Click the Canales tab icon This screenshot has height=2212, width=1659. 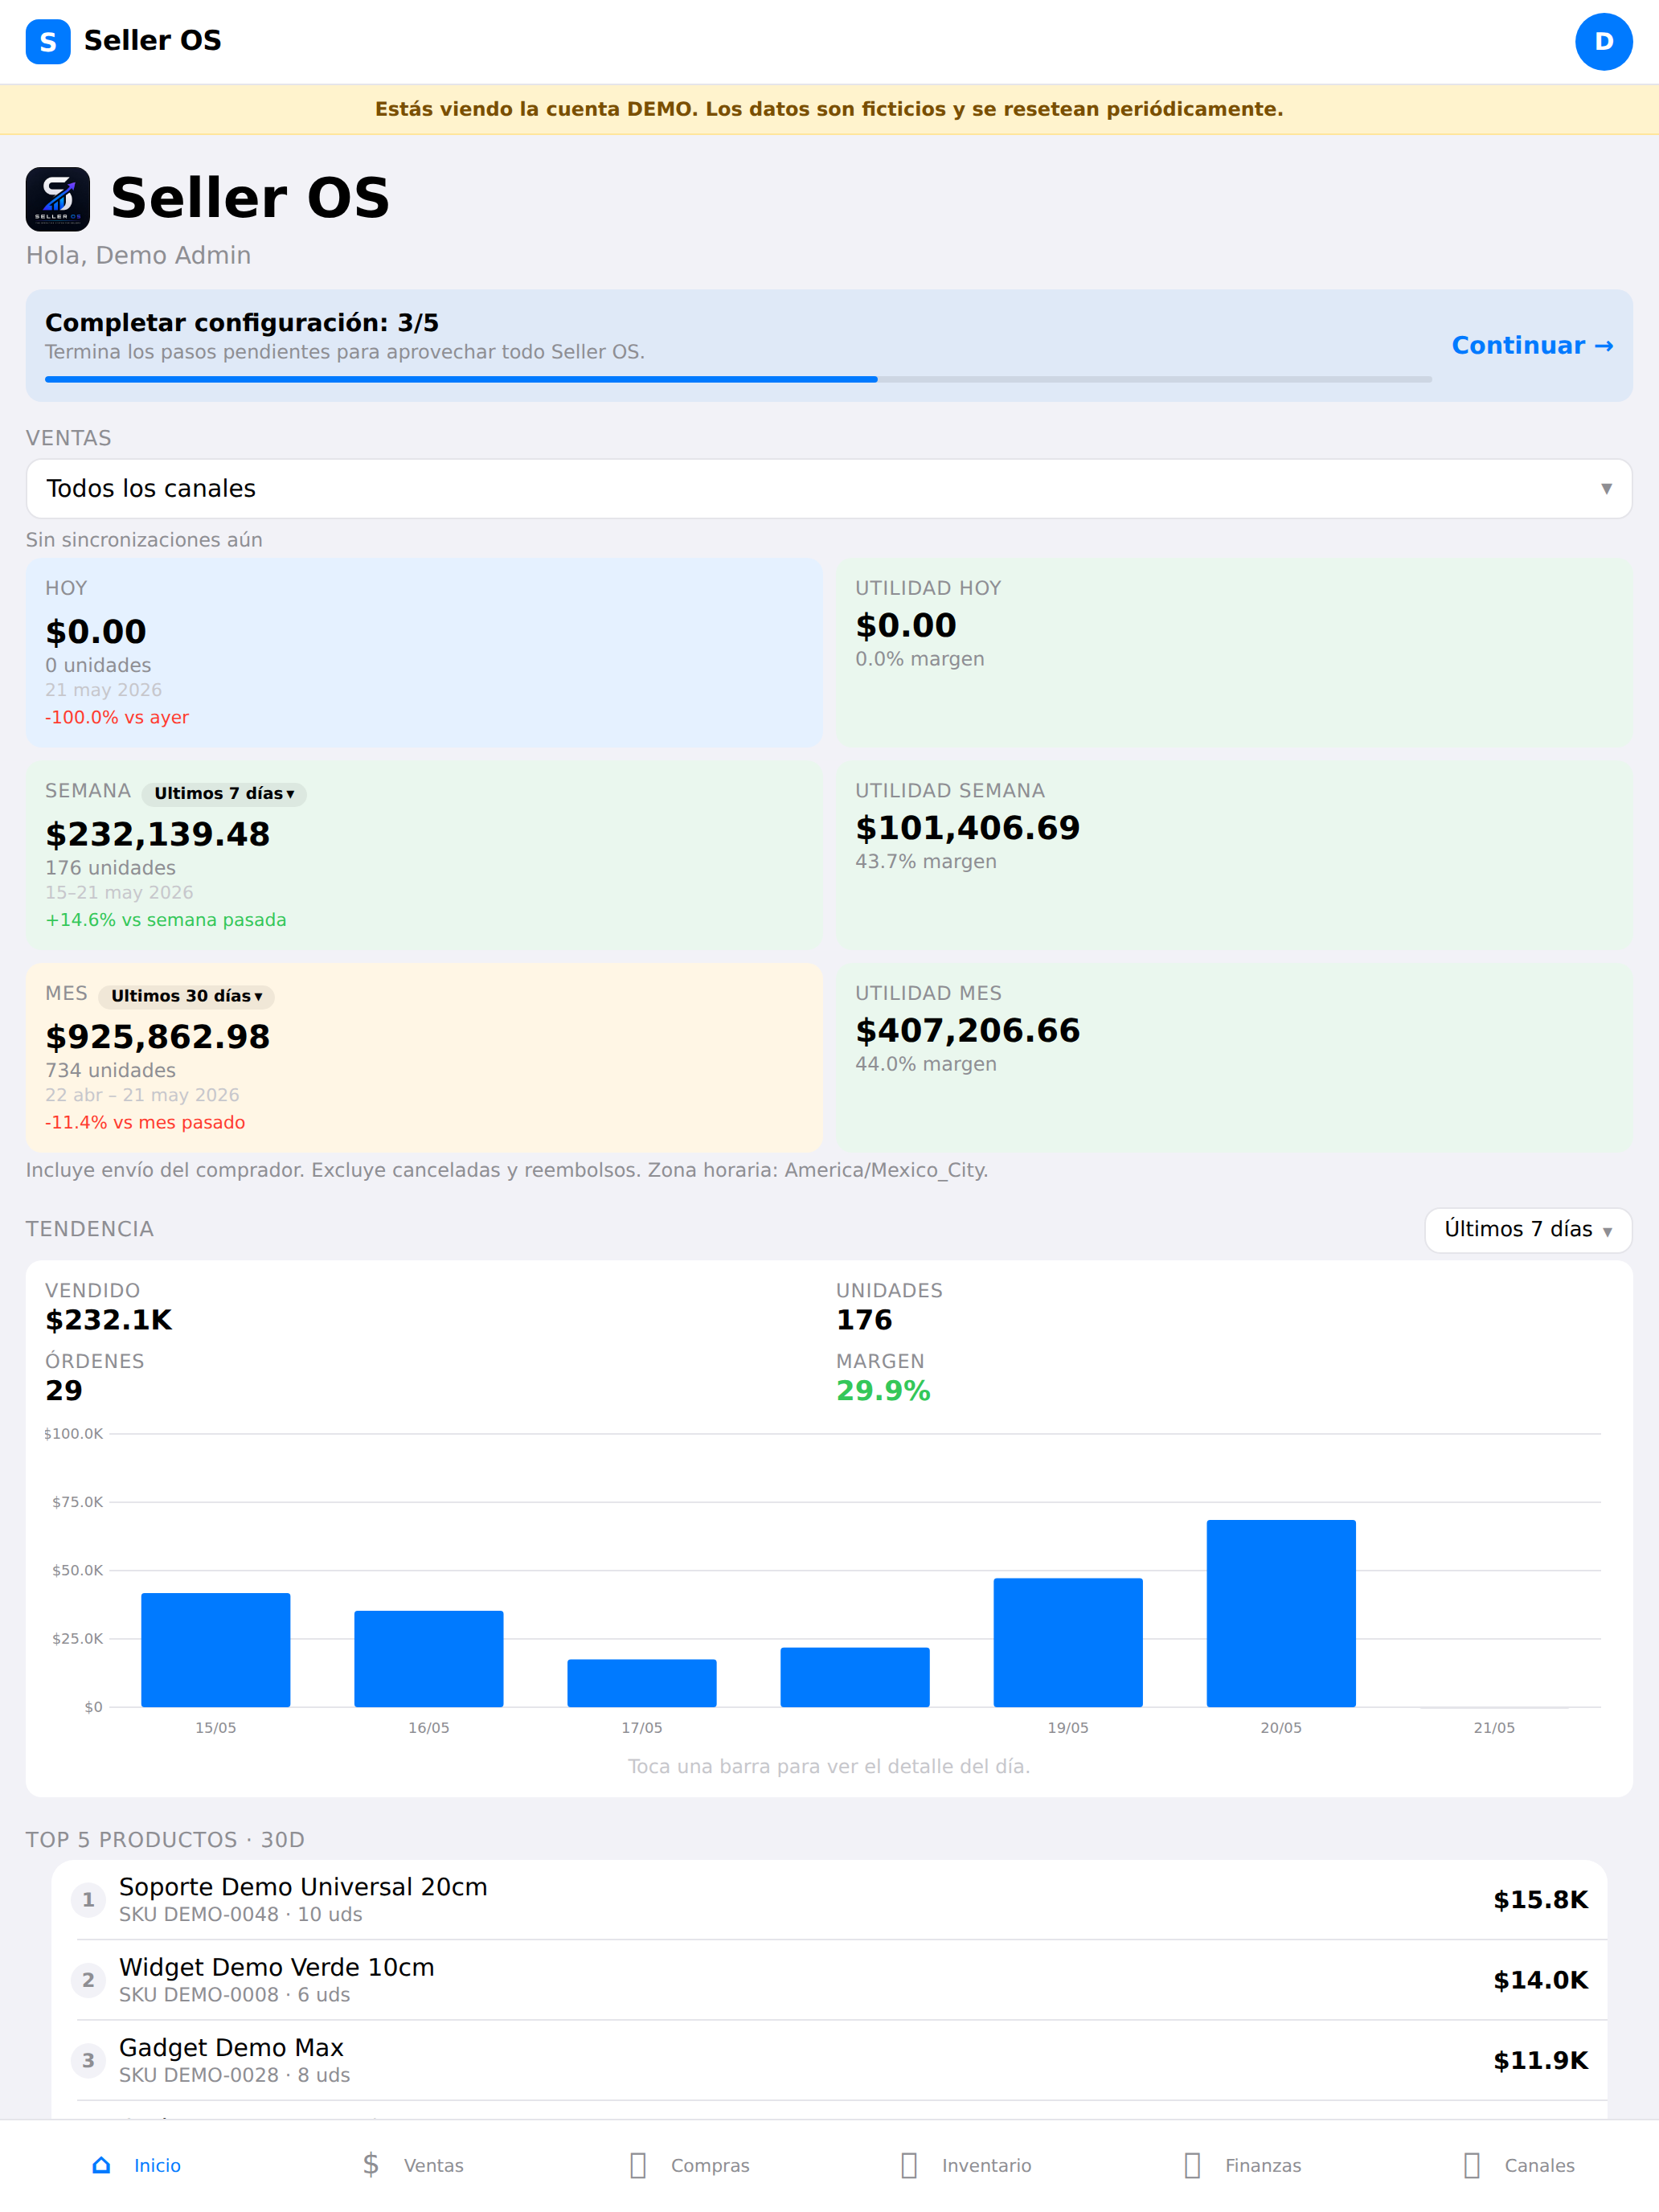pos(1472,2165)
